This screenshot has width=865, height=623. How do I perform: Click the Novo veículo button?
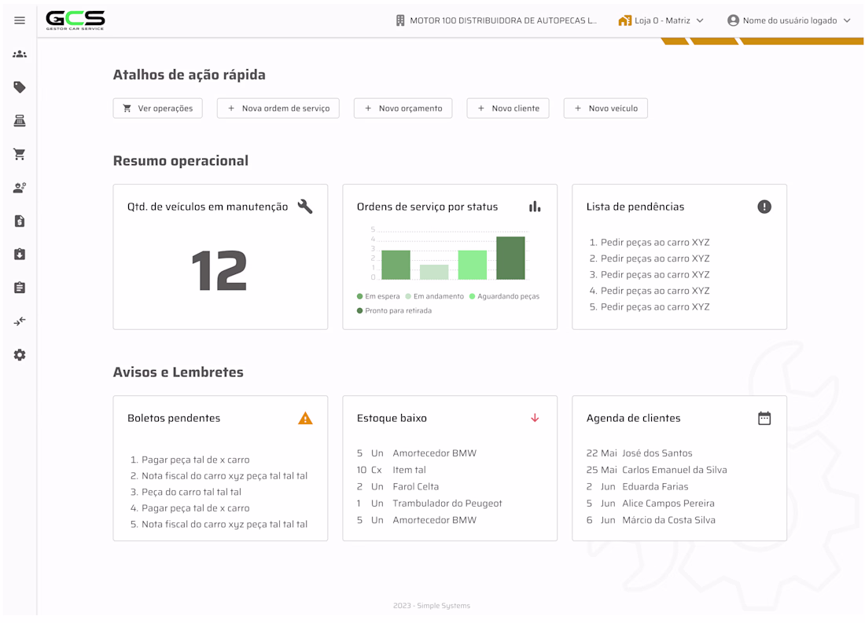click(605, 108)
